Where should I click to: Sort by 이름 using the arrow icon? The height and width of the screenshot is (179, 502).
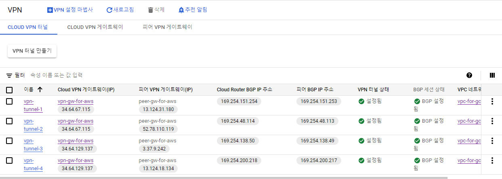click(40, 89)
